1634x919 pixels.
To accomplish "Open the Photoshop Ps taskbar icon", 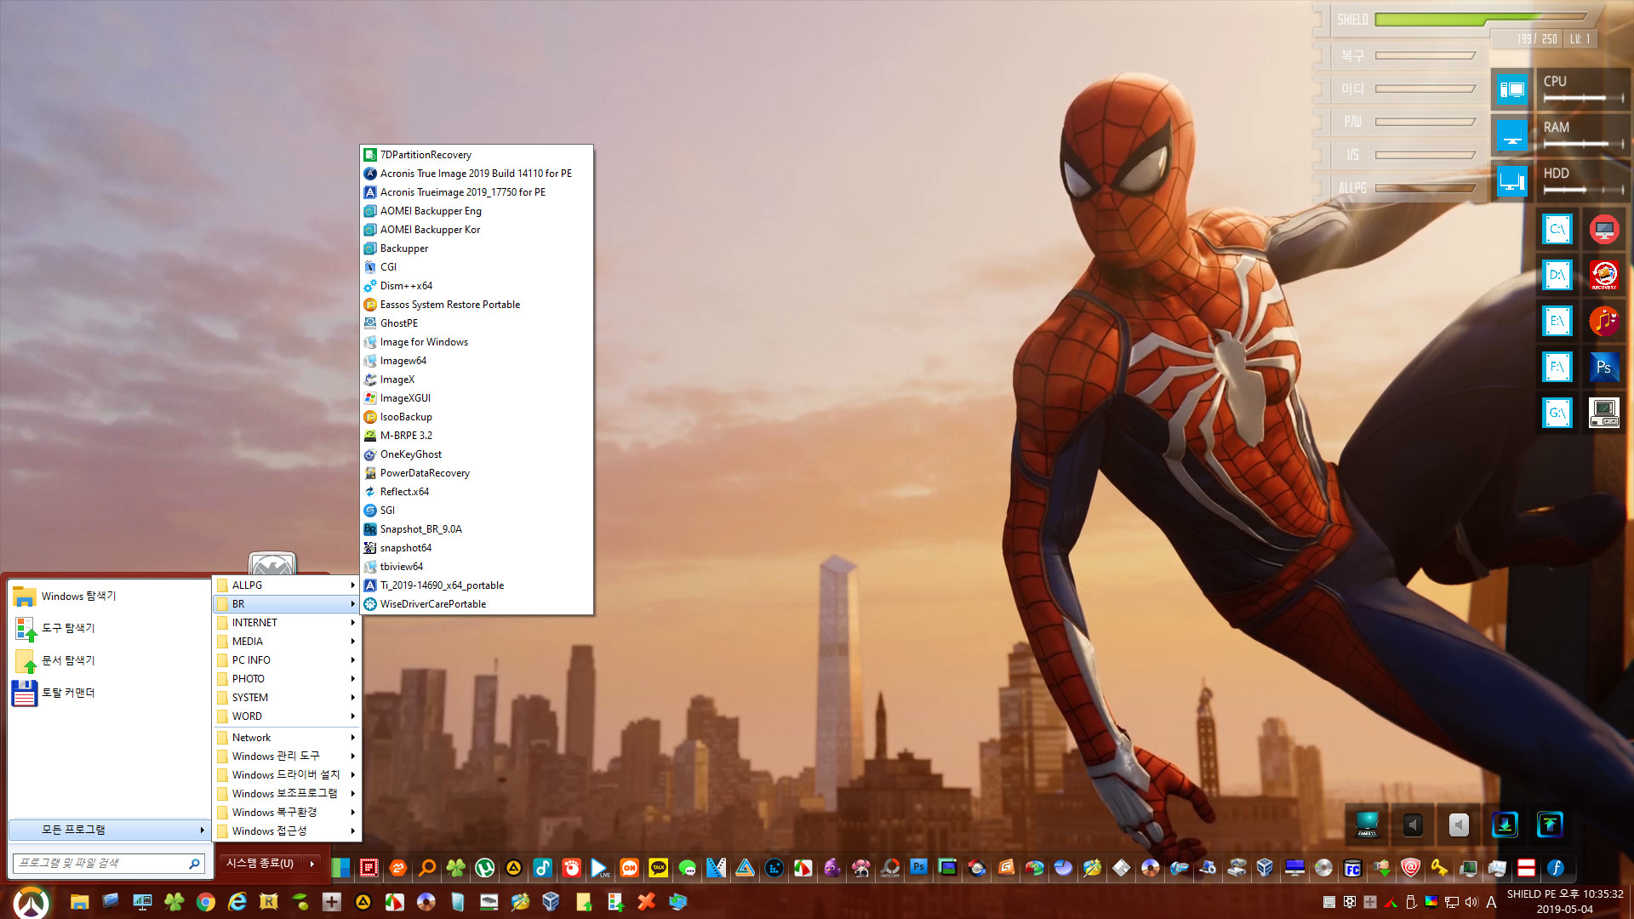I will click(x=918, y=868).
